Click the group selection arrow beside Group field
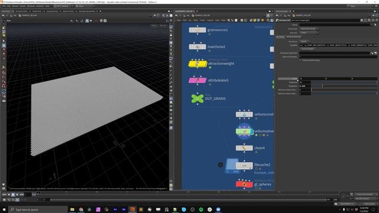 pos(375,25)
